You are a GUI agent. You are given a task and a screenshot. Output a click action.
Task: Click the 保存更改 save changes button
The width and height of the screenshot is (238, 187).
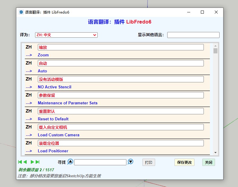coord(184,162)
